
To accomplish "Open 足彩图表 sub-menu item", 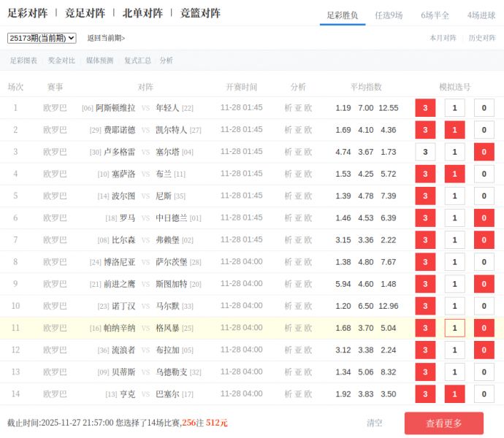I will [23, 61].
